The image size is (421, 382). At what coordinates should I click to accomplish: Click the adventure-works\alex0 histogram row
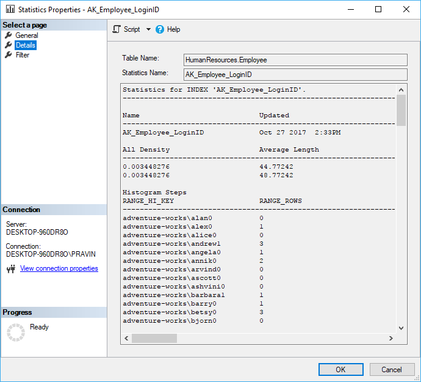193,227
